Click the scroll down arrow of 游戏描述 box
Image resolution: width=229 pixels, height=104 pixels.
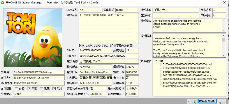tap(223, 55)
